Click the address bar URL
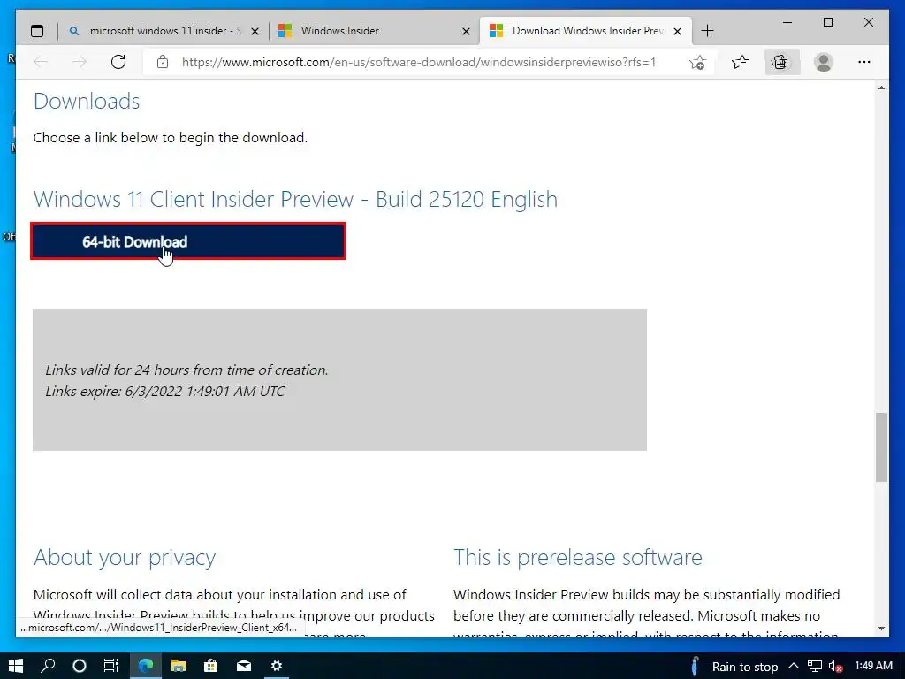Image resolution: width=905 pixels, height=679 pixels. (418, 62)
